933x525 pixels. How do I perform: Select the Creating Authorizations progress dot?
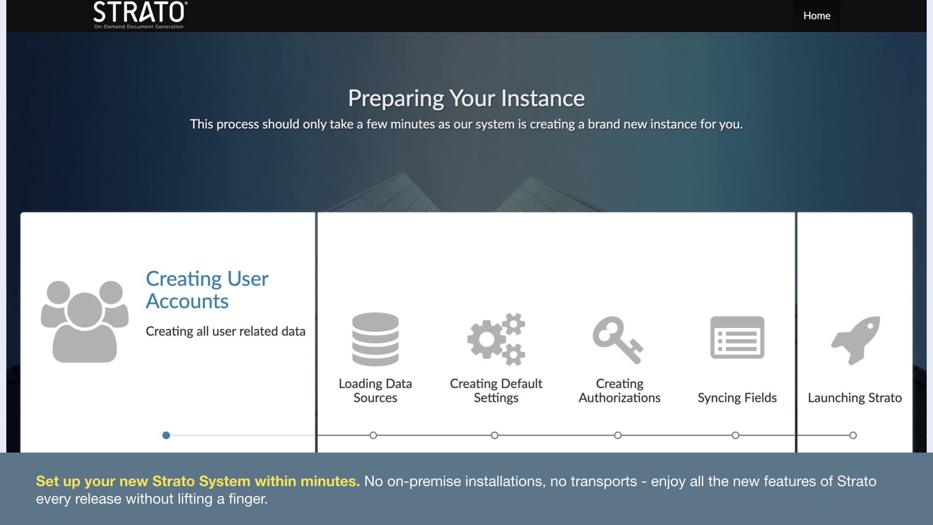point(618,435)
